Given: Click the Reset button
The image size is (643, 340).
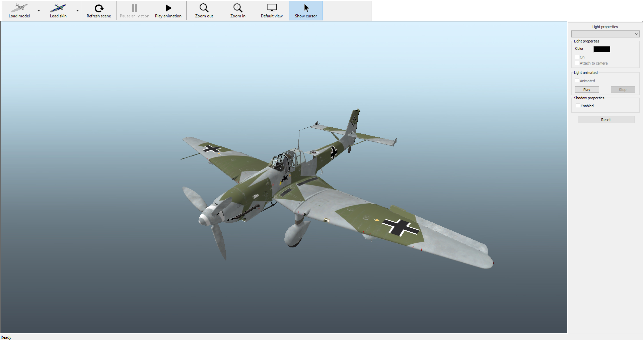Looking at the screenshot, I should [x=606, y=120].
